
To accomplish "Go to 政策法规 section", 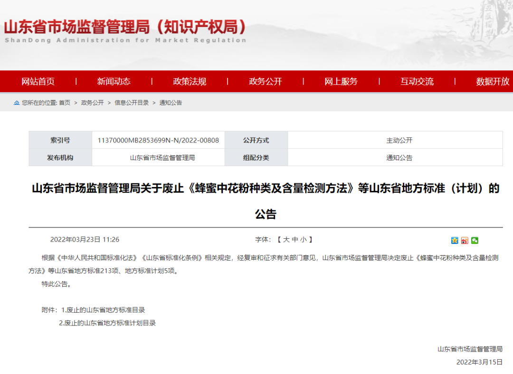I will click(x=190, y=81).
